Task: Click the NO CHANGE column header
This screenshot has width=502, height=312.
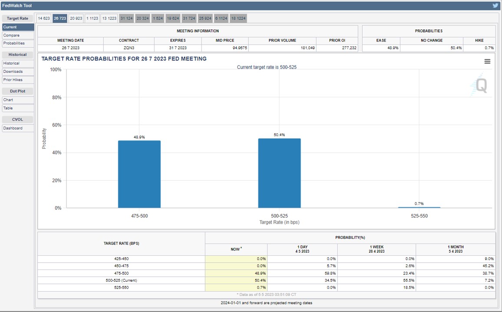Action: point(432,41)
